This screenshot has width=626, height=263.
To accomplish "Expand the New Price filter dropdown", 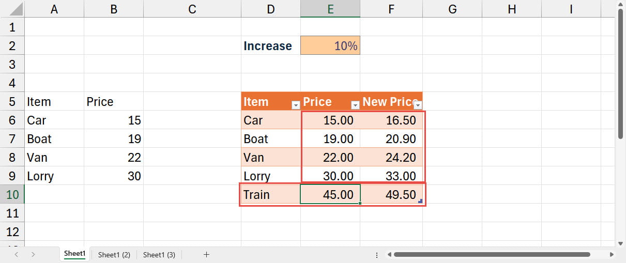I will [418, 105].
